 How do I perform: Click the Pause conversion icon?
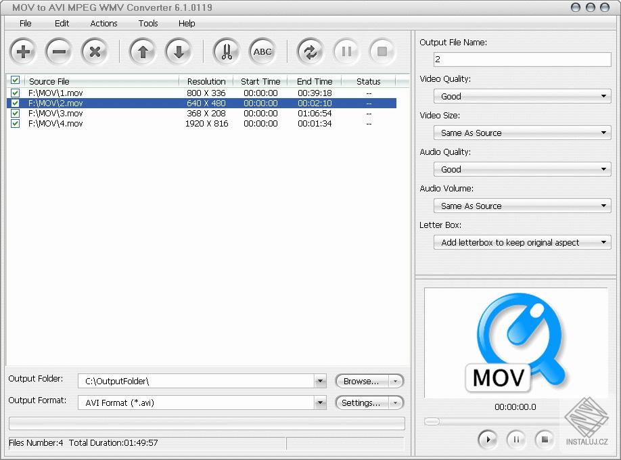(346, 51)
